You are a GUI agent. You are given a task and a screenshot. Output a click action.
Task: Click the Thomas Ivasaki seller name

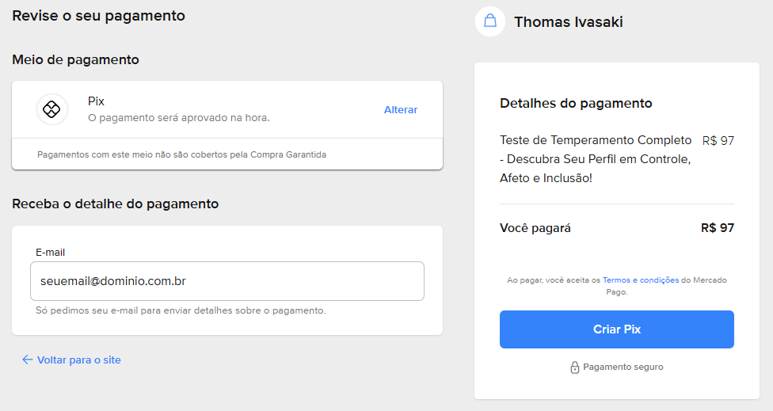tap(568, 22)
